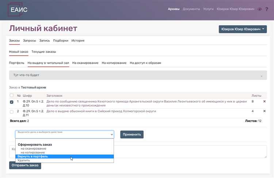274x178 pixels.
Task: Collapse the action selection dropdown
Action: tap(64, 134)
